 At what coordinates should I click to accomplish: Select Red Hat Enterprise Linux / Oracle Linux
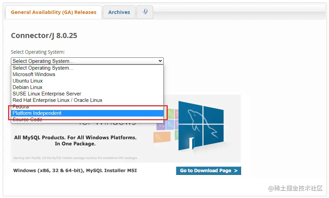87,100
